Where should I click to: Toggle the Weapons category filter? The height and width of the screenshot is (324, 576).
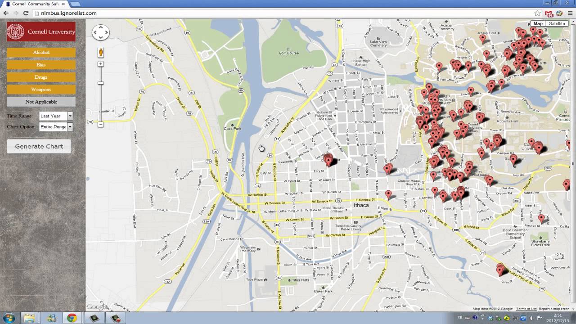[41, 90]
